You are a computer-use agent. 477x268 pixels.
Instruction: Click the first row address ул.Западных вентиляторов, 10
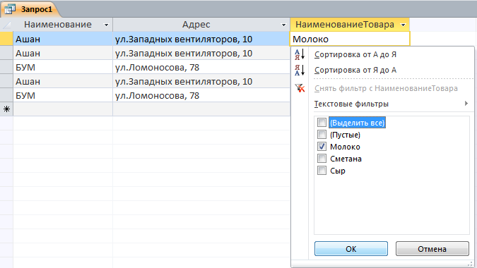(201, 39)
